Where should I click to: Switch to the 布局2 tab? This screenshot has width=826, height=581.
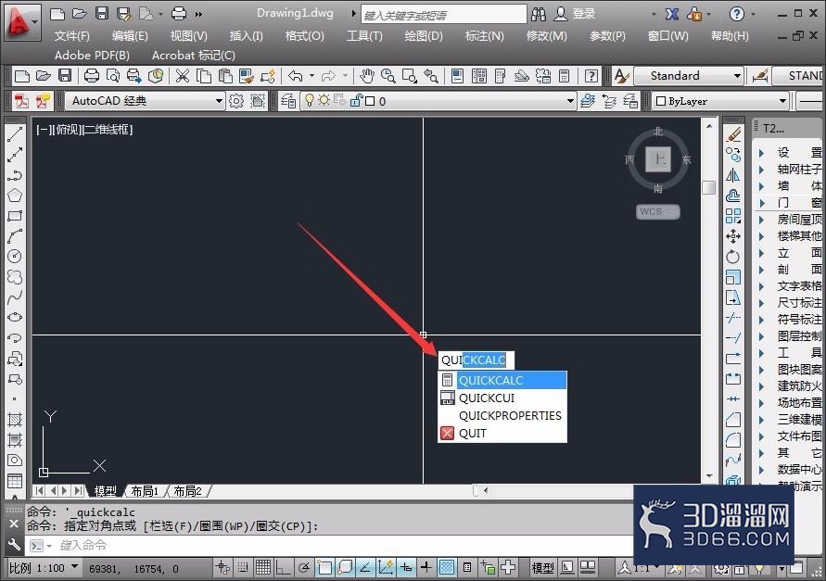pos(187,491)
